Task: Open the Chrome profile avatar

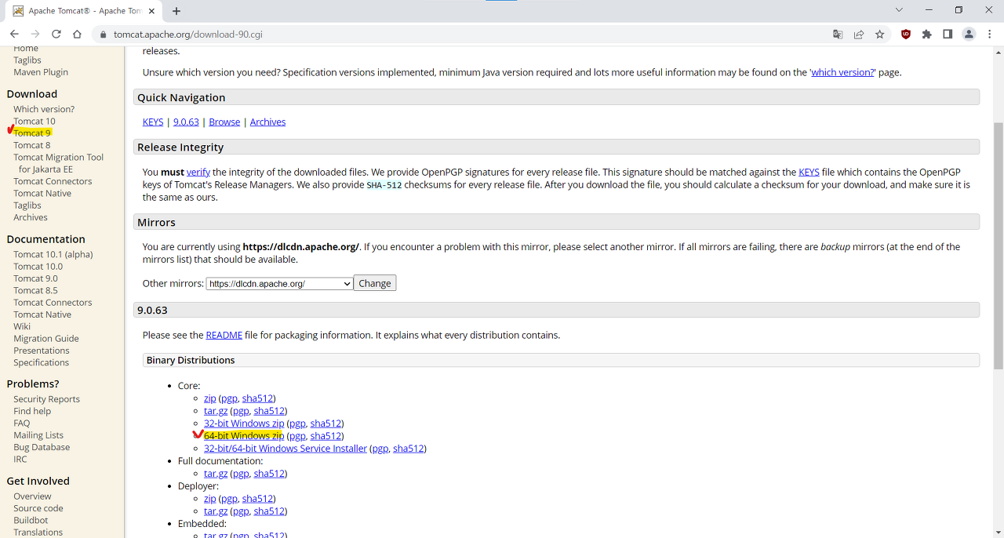Action: (969, 34)
